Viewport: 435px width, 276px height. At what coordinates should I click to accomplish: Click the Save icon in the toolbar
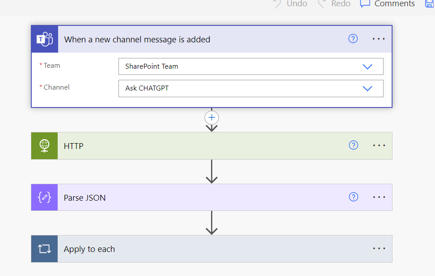point(430,4)
